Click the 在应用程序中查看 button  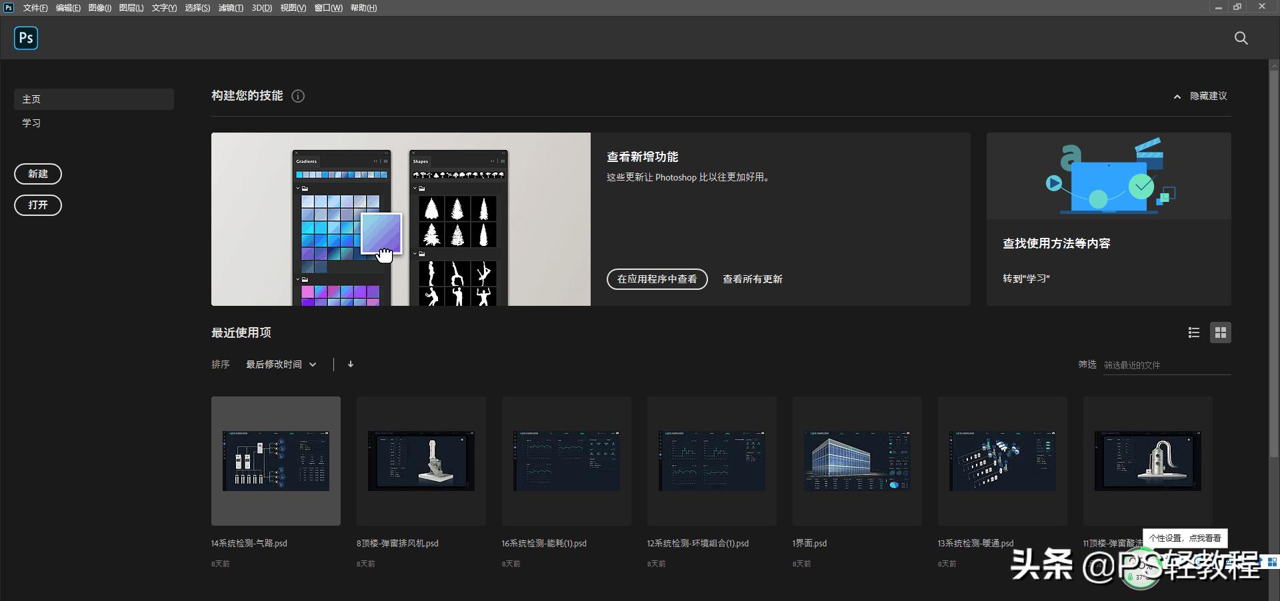pyautogui.click(x=657, y=279)
